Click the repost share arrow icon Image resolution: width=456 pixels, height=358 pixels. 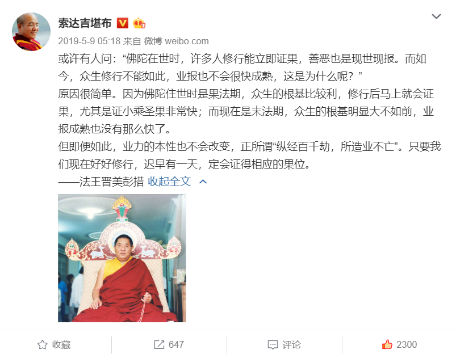(x=159, y=344)
